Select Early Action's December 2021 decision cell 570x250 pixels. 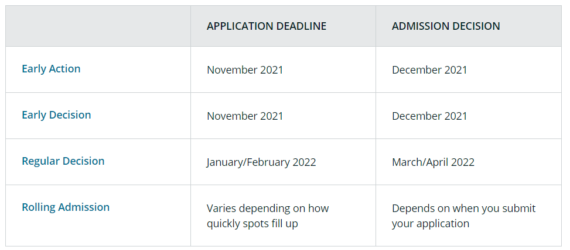point(429,70)
